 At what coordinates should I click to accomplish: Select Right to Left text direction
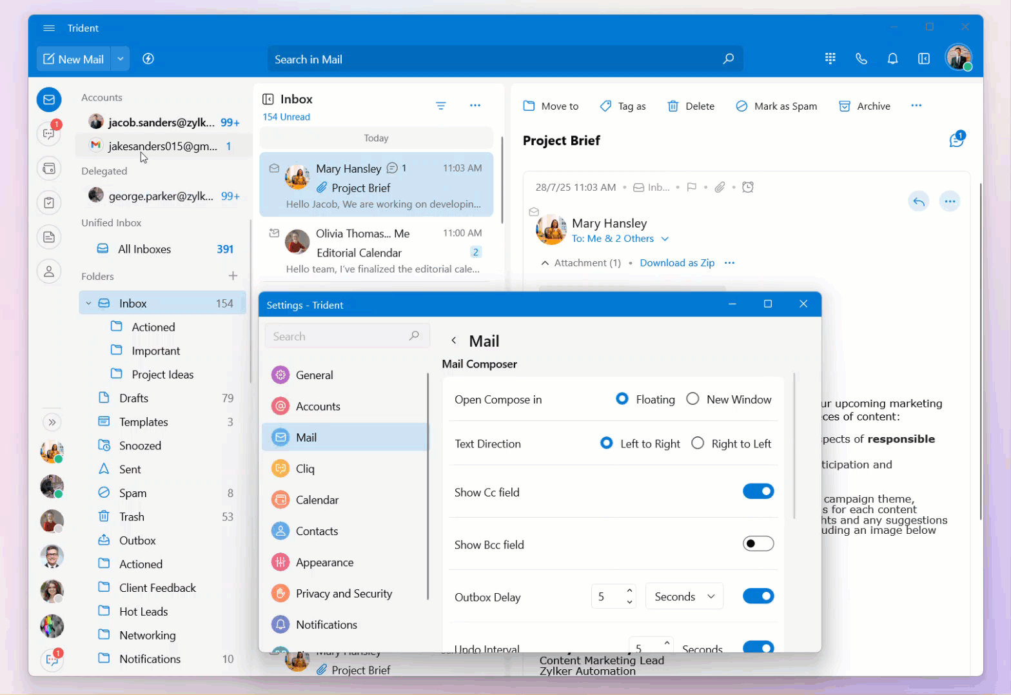[698, 444]
